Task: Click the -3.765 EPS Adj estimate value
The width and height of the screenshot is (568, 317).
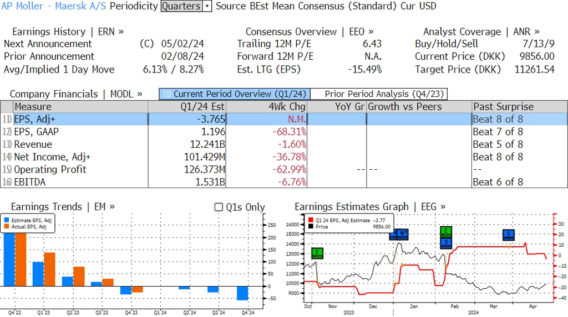Action: pyautogui.click(x=211, y=119)
